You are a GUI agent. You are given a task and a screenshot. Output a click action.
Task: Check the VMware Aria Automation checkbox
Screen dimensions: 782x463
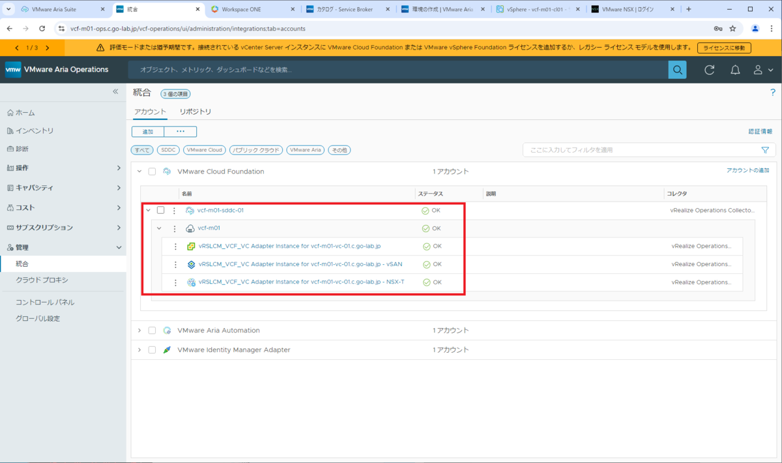(x=152, y=331)
